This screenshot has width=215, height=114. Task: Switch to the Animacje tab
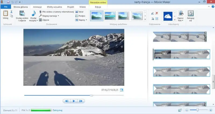click(x=37, y=7)
